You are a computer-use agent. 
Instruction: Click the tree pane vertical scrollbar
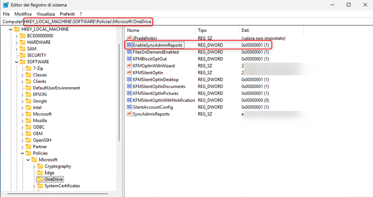[x=119, y=93]
